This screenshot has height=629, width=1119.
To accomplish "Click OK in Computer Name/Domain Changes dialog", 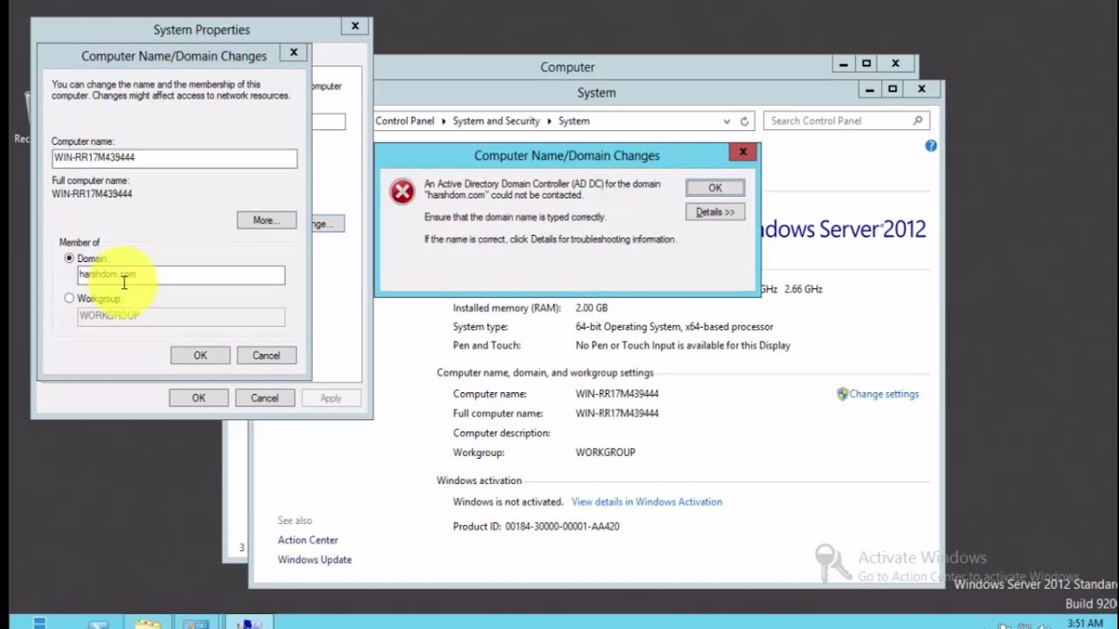I will click(x=200, y=356).
